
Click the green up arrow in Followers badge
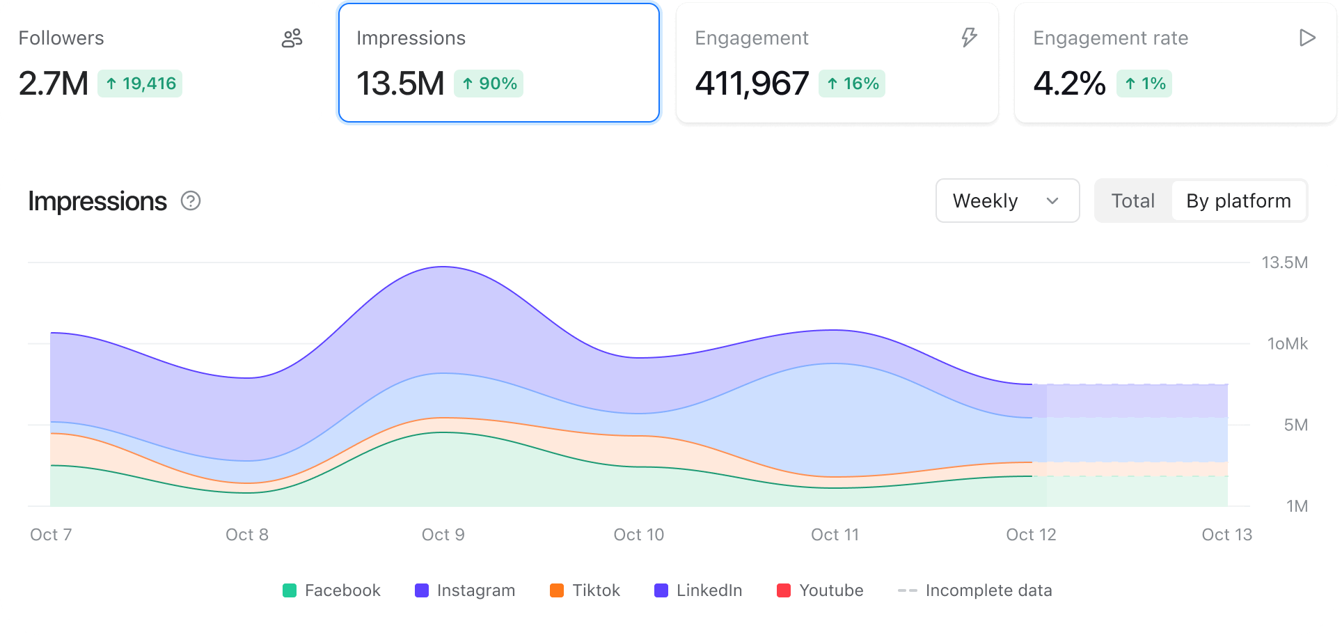(111, 84)
